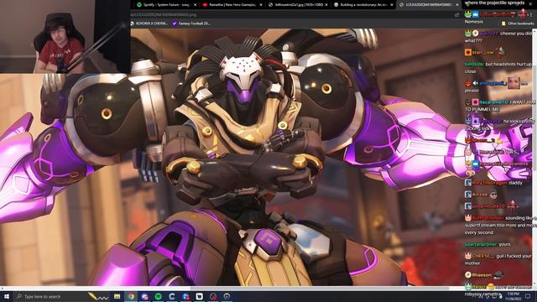The image size is (537, 302).
Task: Open the Other bookmarks folder
Action: (x=518, y=23)
